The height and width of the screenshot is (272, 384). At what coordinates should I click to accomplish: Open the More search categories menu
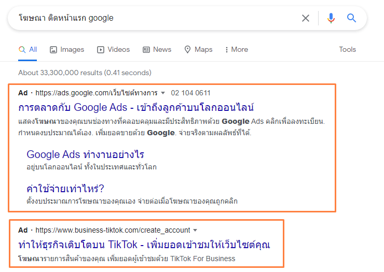pos(237,49)
